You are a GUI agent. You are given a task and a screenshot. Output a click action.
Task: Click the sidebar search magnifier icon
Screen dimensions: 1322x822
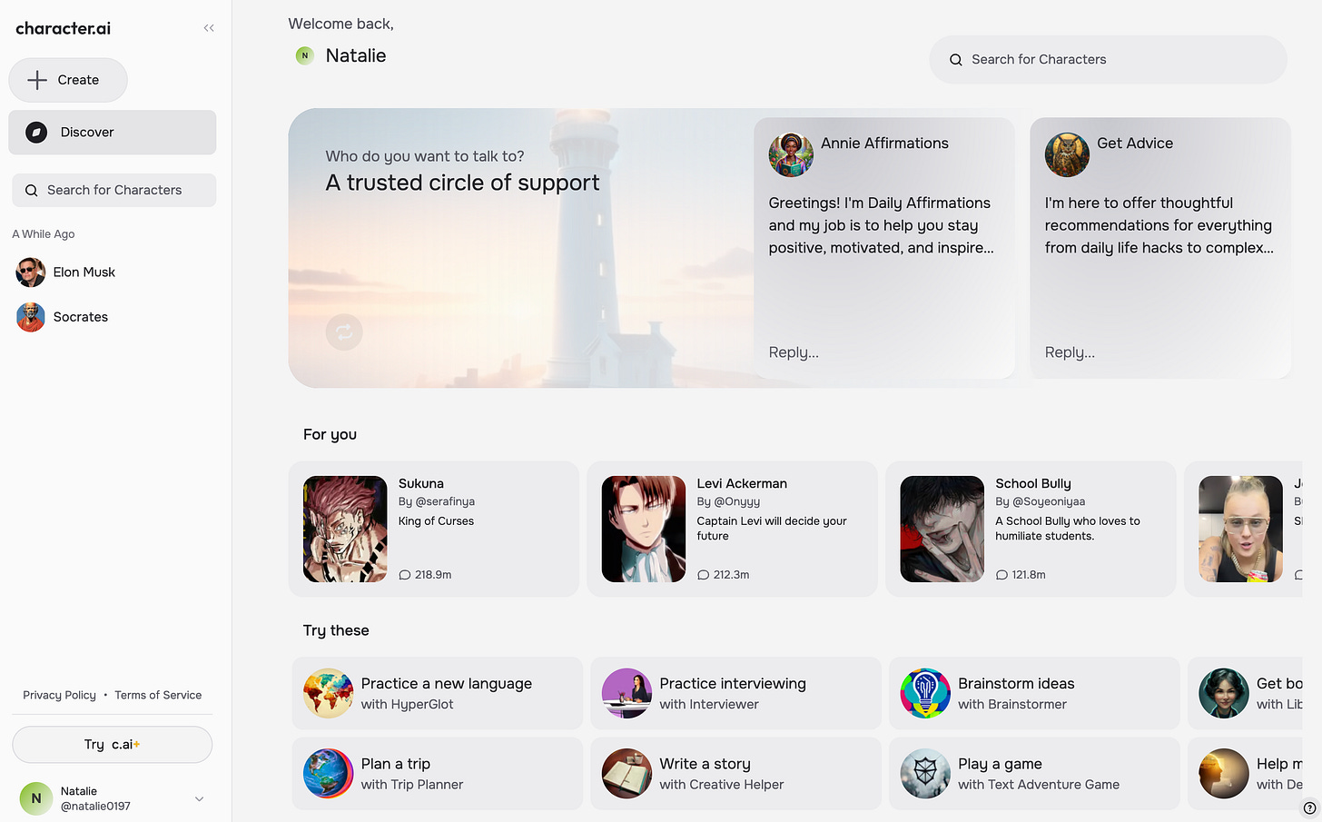[31, 190]
